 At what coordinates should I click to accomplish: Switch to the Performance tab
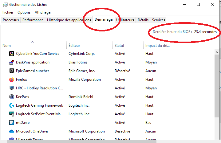point(33,20)
